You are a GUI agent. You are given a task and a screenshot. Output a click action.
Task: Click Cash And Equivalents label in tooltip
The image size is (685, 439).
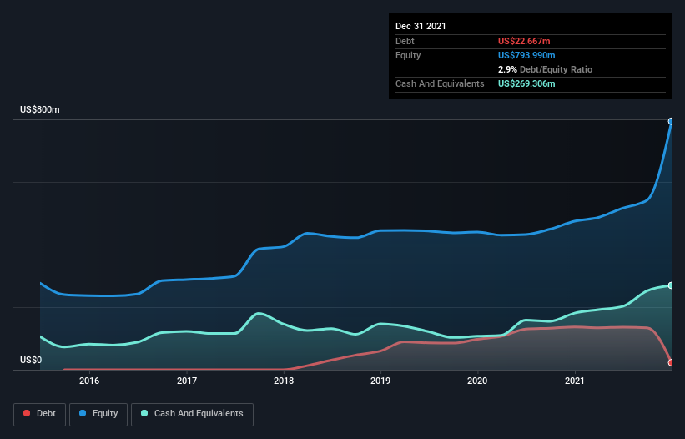[x=440, y=83]
